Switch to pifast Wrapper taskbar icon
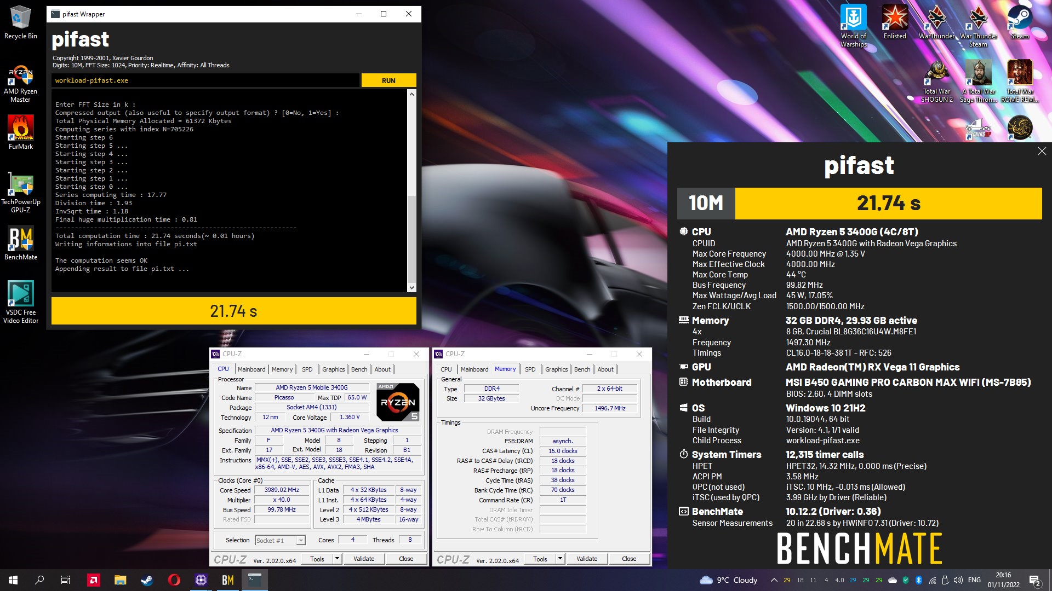This screenshot has height=591, width=1052. [x=255, y=580]
